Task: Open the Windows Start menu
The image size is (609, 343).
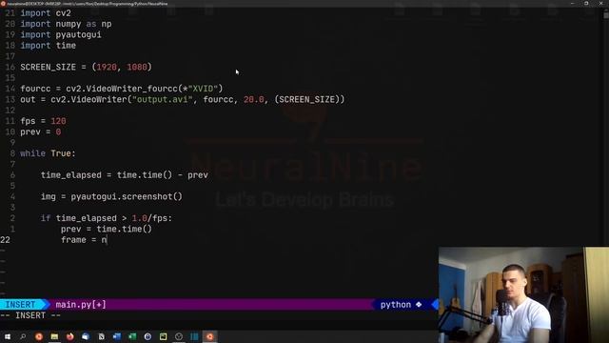Action: pyautogui.click(x=8, y=336)
